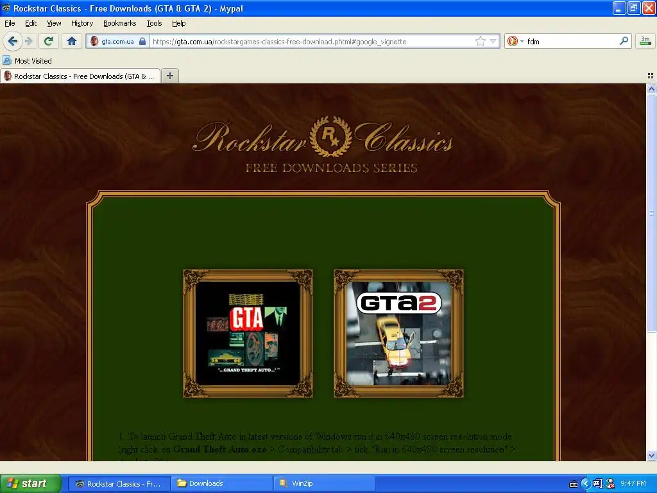Open the File menu
Image resolution: width=657 pixels, height=493 pixels.
tap(10, 23)
